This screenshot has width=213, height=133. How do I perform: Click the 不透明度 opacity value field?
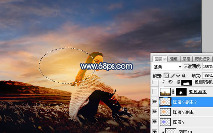click(x=207, y=66)
